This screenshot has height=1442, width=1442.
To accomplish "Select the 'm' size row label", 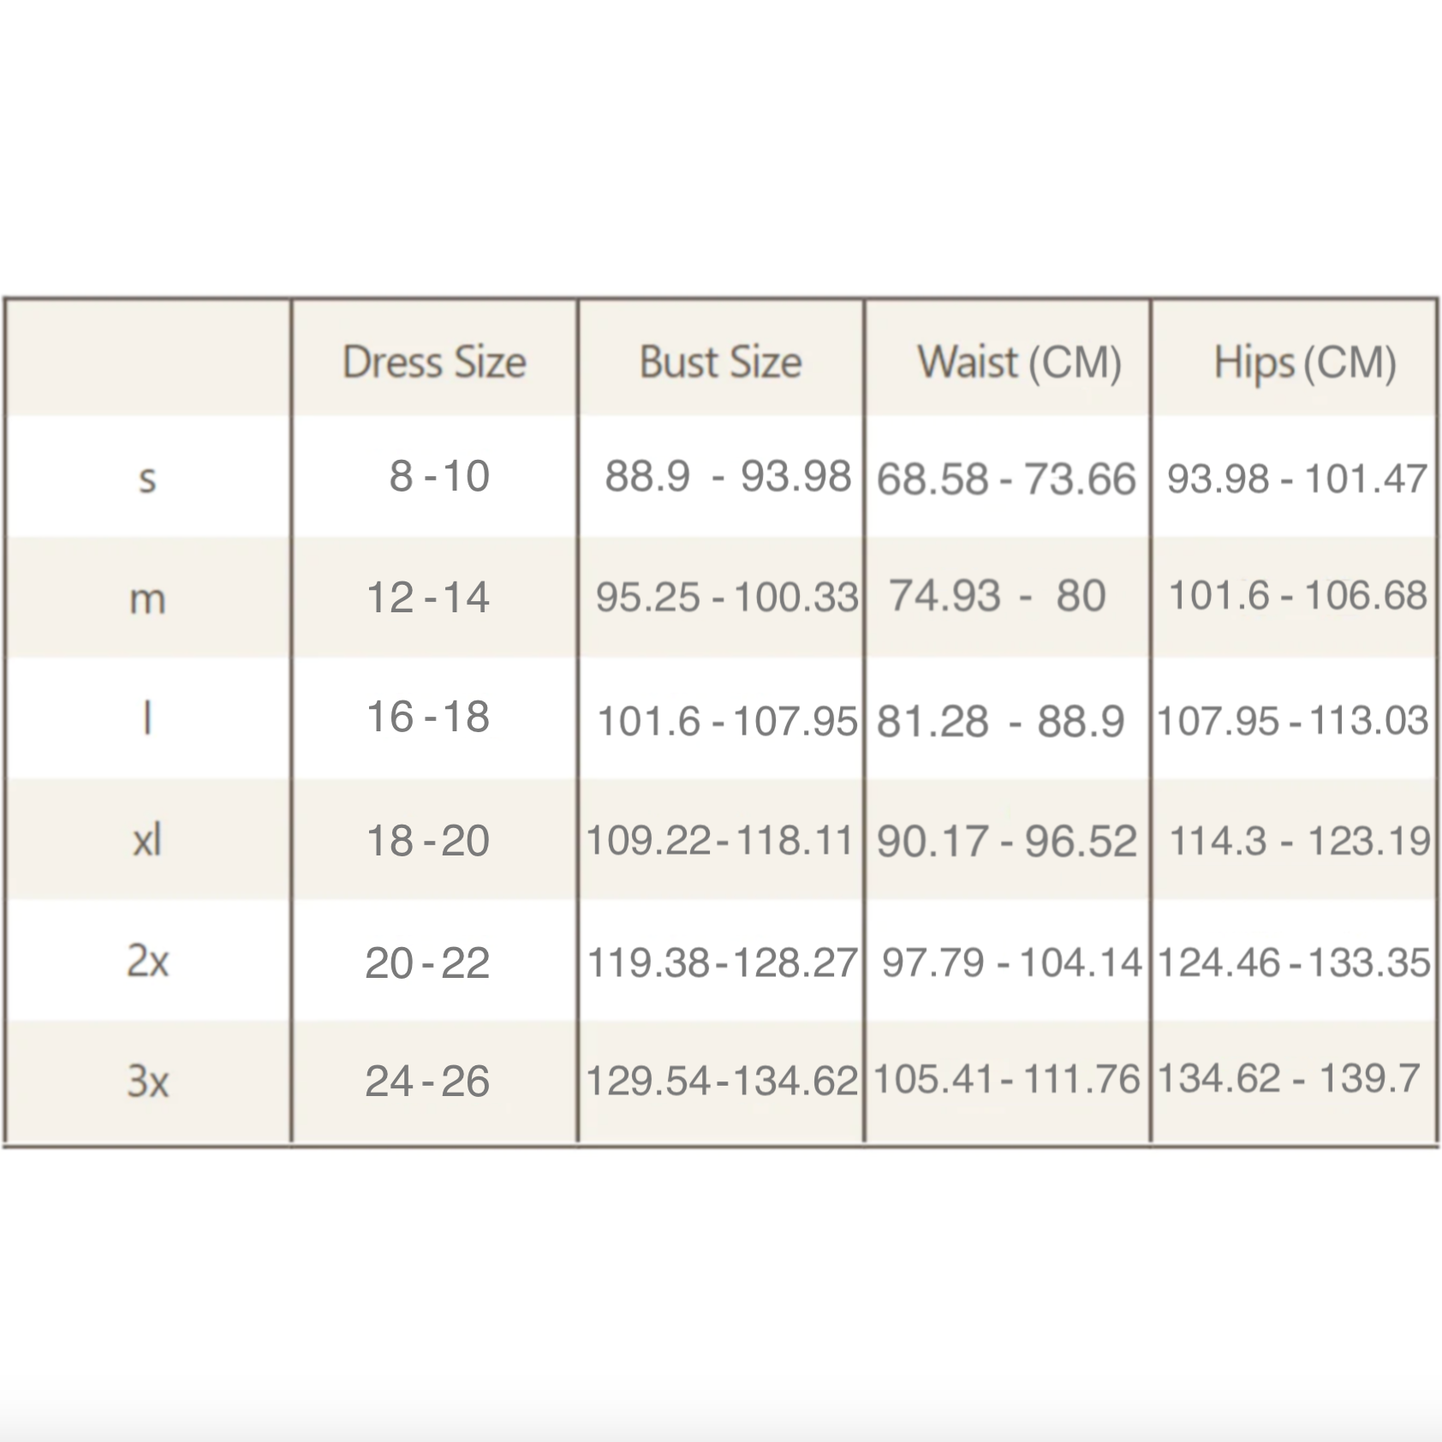I will point(147,599).
